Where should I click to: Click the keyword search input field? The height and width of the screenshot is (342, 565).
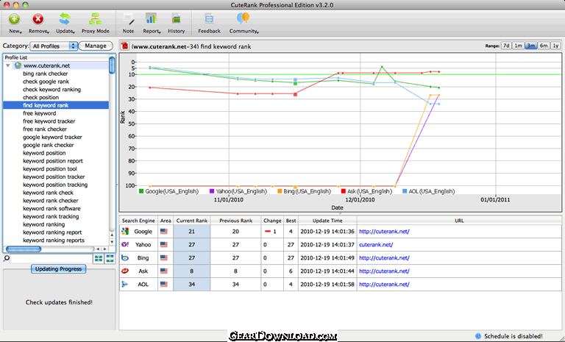pyautogui.click(x=51, y=258)
